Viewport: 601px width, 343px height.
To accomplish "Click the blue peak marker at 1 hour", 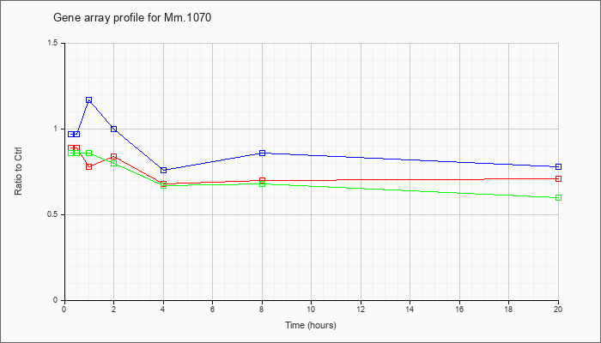I will [89, 100].
